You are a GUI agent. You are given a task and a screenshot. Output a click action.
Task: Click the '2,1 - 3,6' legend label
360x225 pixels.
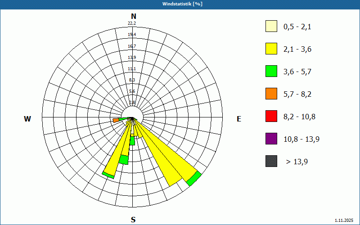click(x=297, y=49)
